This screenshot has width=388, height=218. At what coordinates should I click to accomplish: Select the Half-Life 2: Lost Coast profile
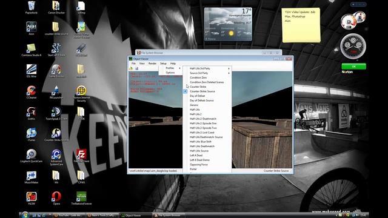207,133
